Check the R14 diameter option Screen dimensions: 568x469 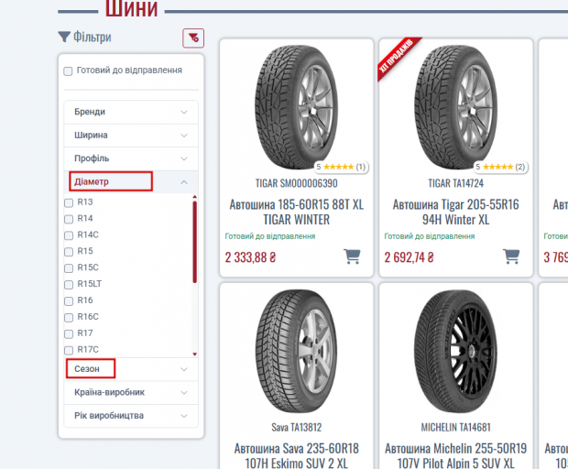click(69, 219)
